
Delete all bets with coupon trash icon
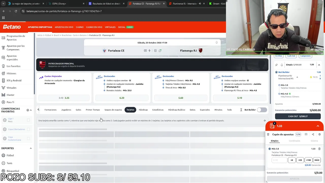[268, 134]
